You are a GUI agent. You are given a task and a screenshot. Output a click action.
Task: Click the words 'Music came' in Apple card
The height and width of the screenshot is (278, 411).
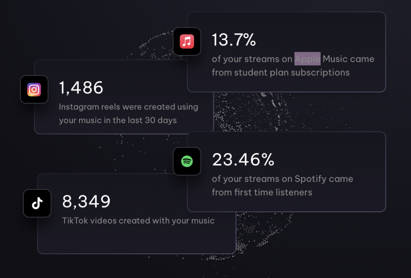click(x=348, y=59)
